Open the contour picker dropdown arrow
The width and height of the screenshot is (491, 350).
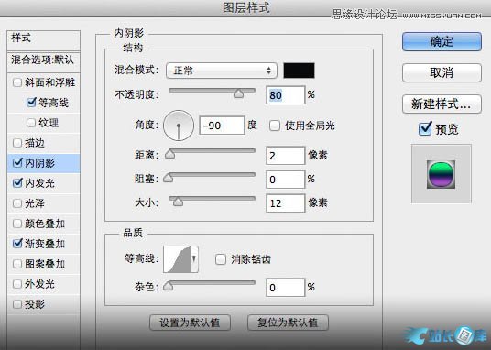pyautogui.click(x=194, y=259)
